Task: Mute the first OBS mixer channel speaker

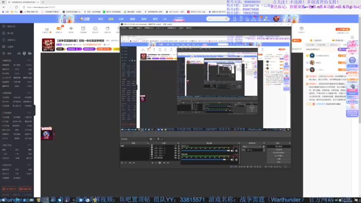Action: pos(232,151)
